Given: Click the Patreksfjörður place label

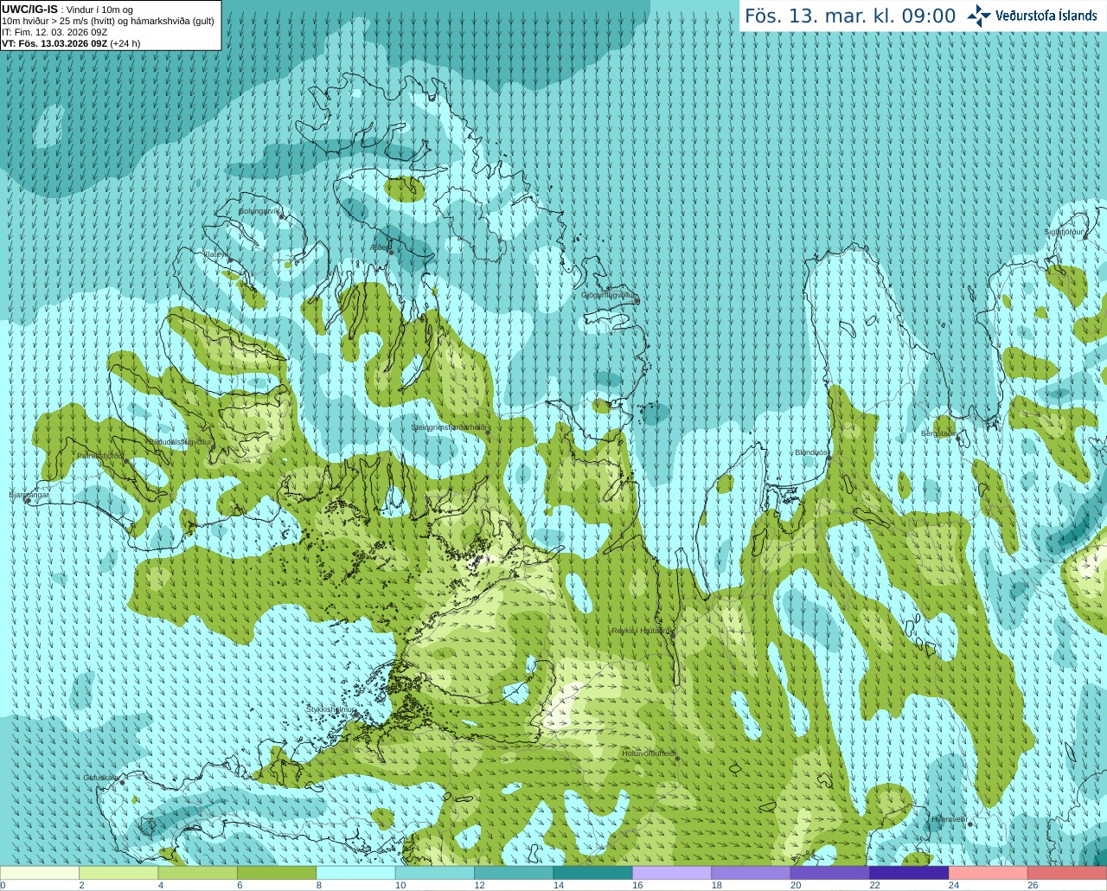Looking at the screenshot, I should pos(100,455).
